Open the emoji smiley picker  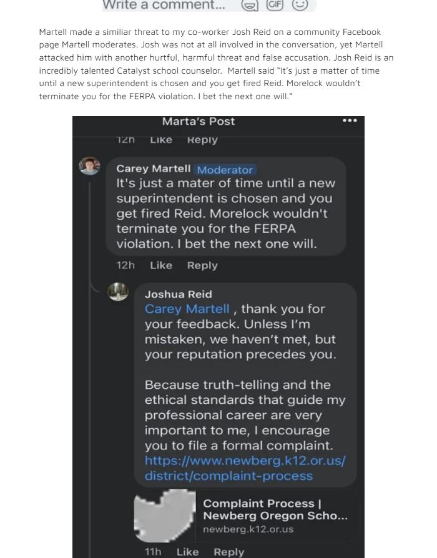[x=300, y=4]
